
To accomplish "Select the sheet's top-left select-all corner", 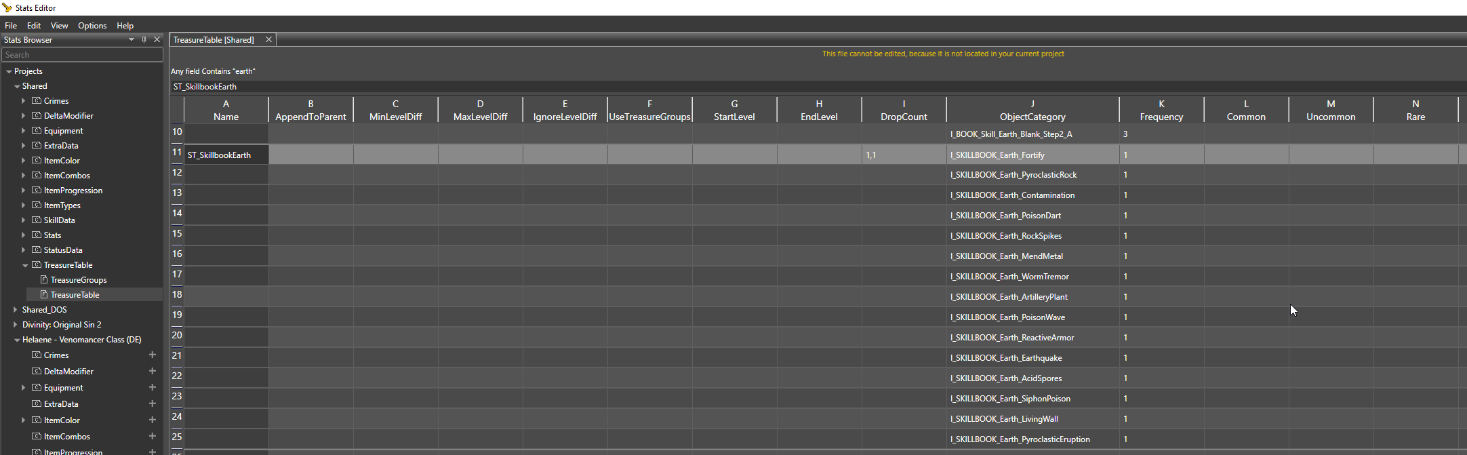I will tap(177, 110).
